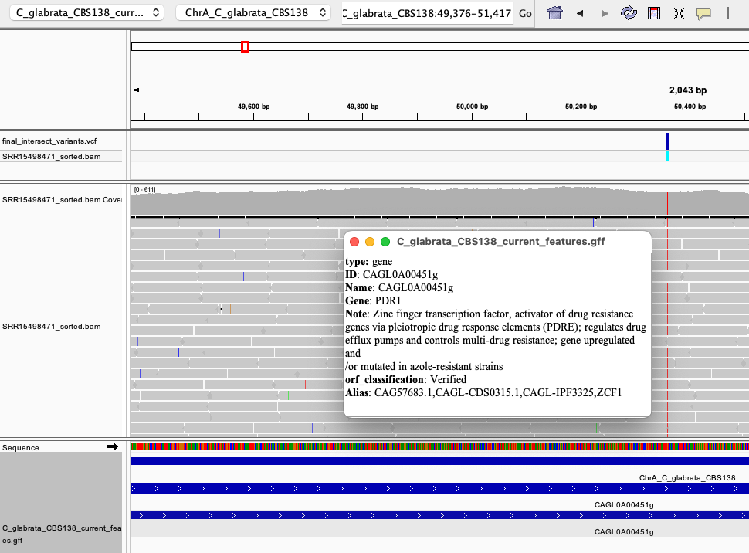Refresh the IGV display
Image resolution: width=749 pixels, height=553 pixels.
point(629,13)
